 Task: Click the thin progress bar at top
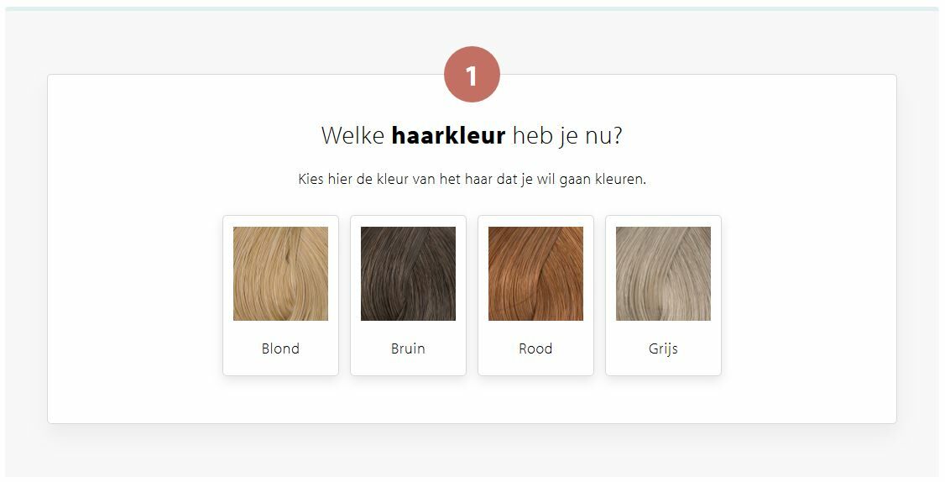click(472, 8)
